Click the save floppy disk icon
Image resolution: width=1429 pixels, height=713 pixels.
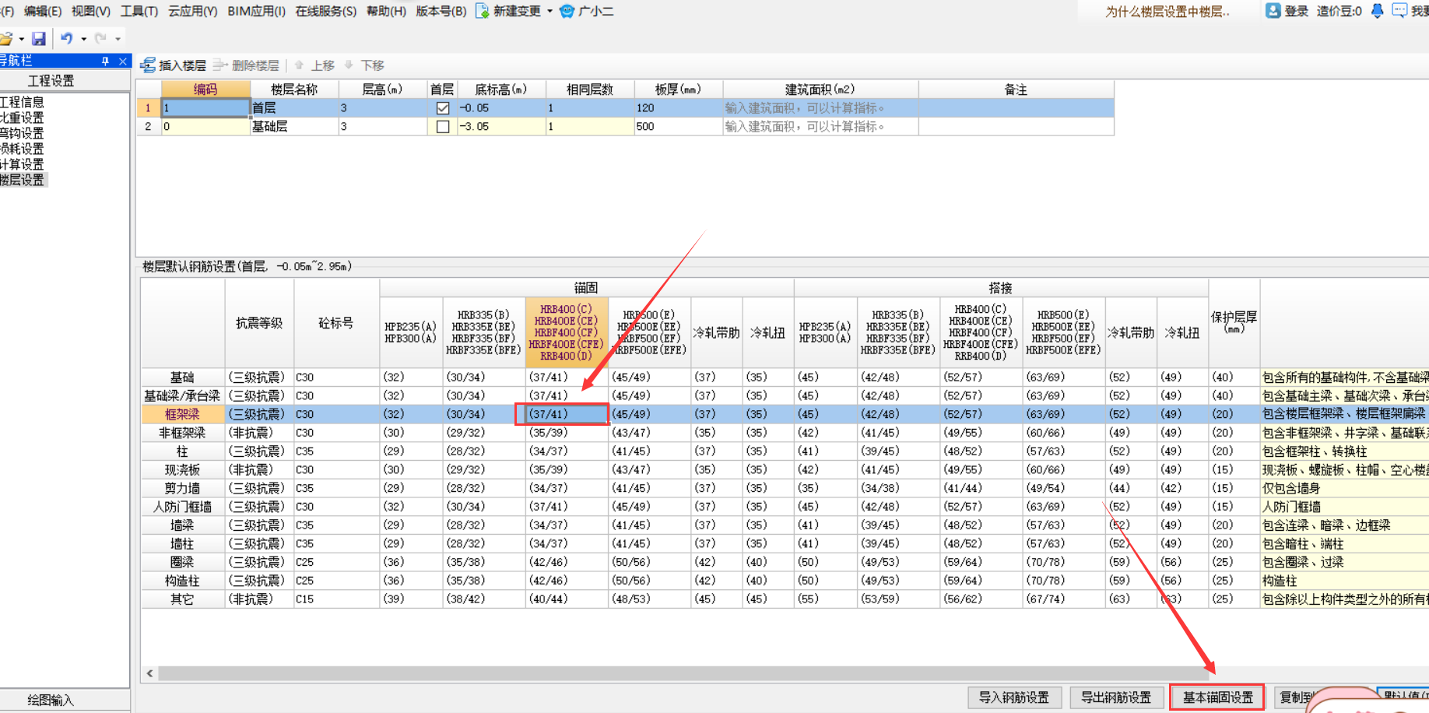click(x=39, y=38)
